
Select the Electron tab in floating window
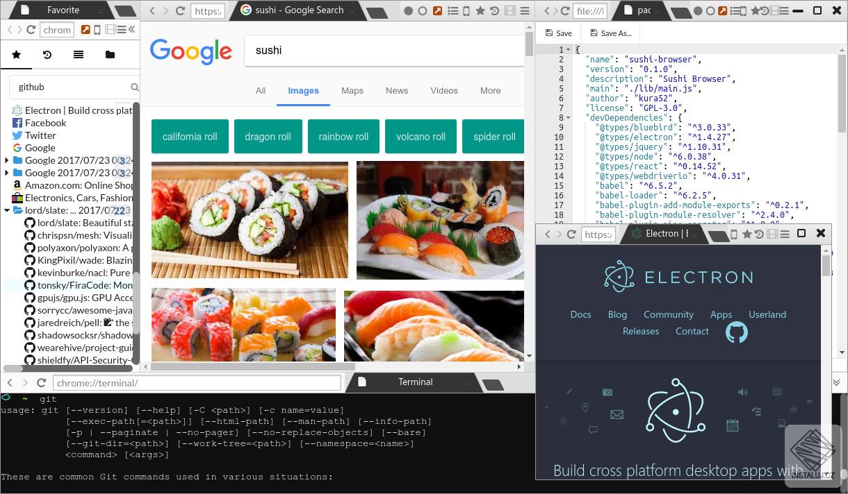click(x=666, y=234)
